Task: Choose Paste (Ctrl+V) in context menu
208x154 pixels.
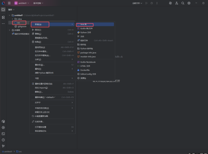Action: [52, 42]
